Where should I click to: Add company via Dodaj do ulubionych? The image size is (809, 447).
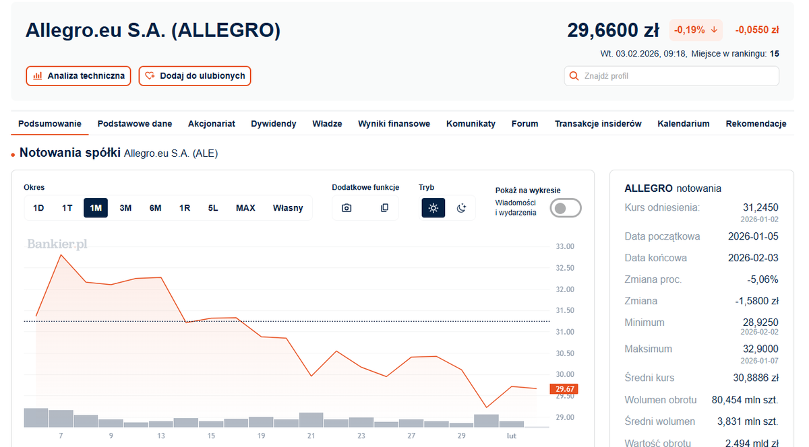(x=195, y=76)
